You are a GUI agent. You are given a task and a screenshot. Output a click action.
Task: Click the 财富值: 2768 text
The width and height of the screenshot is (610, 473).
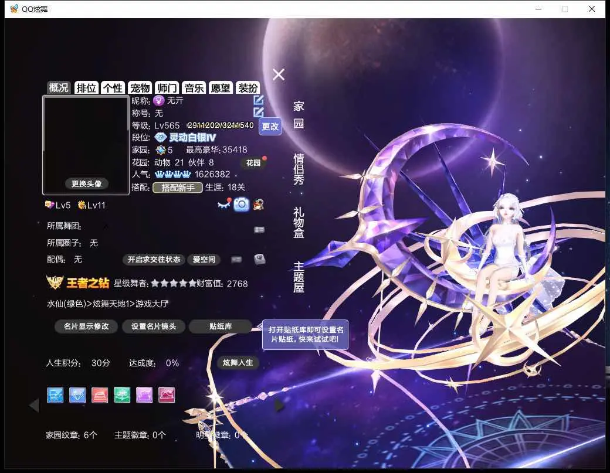coord(222,284)
